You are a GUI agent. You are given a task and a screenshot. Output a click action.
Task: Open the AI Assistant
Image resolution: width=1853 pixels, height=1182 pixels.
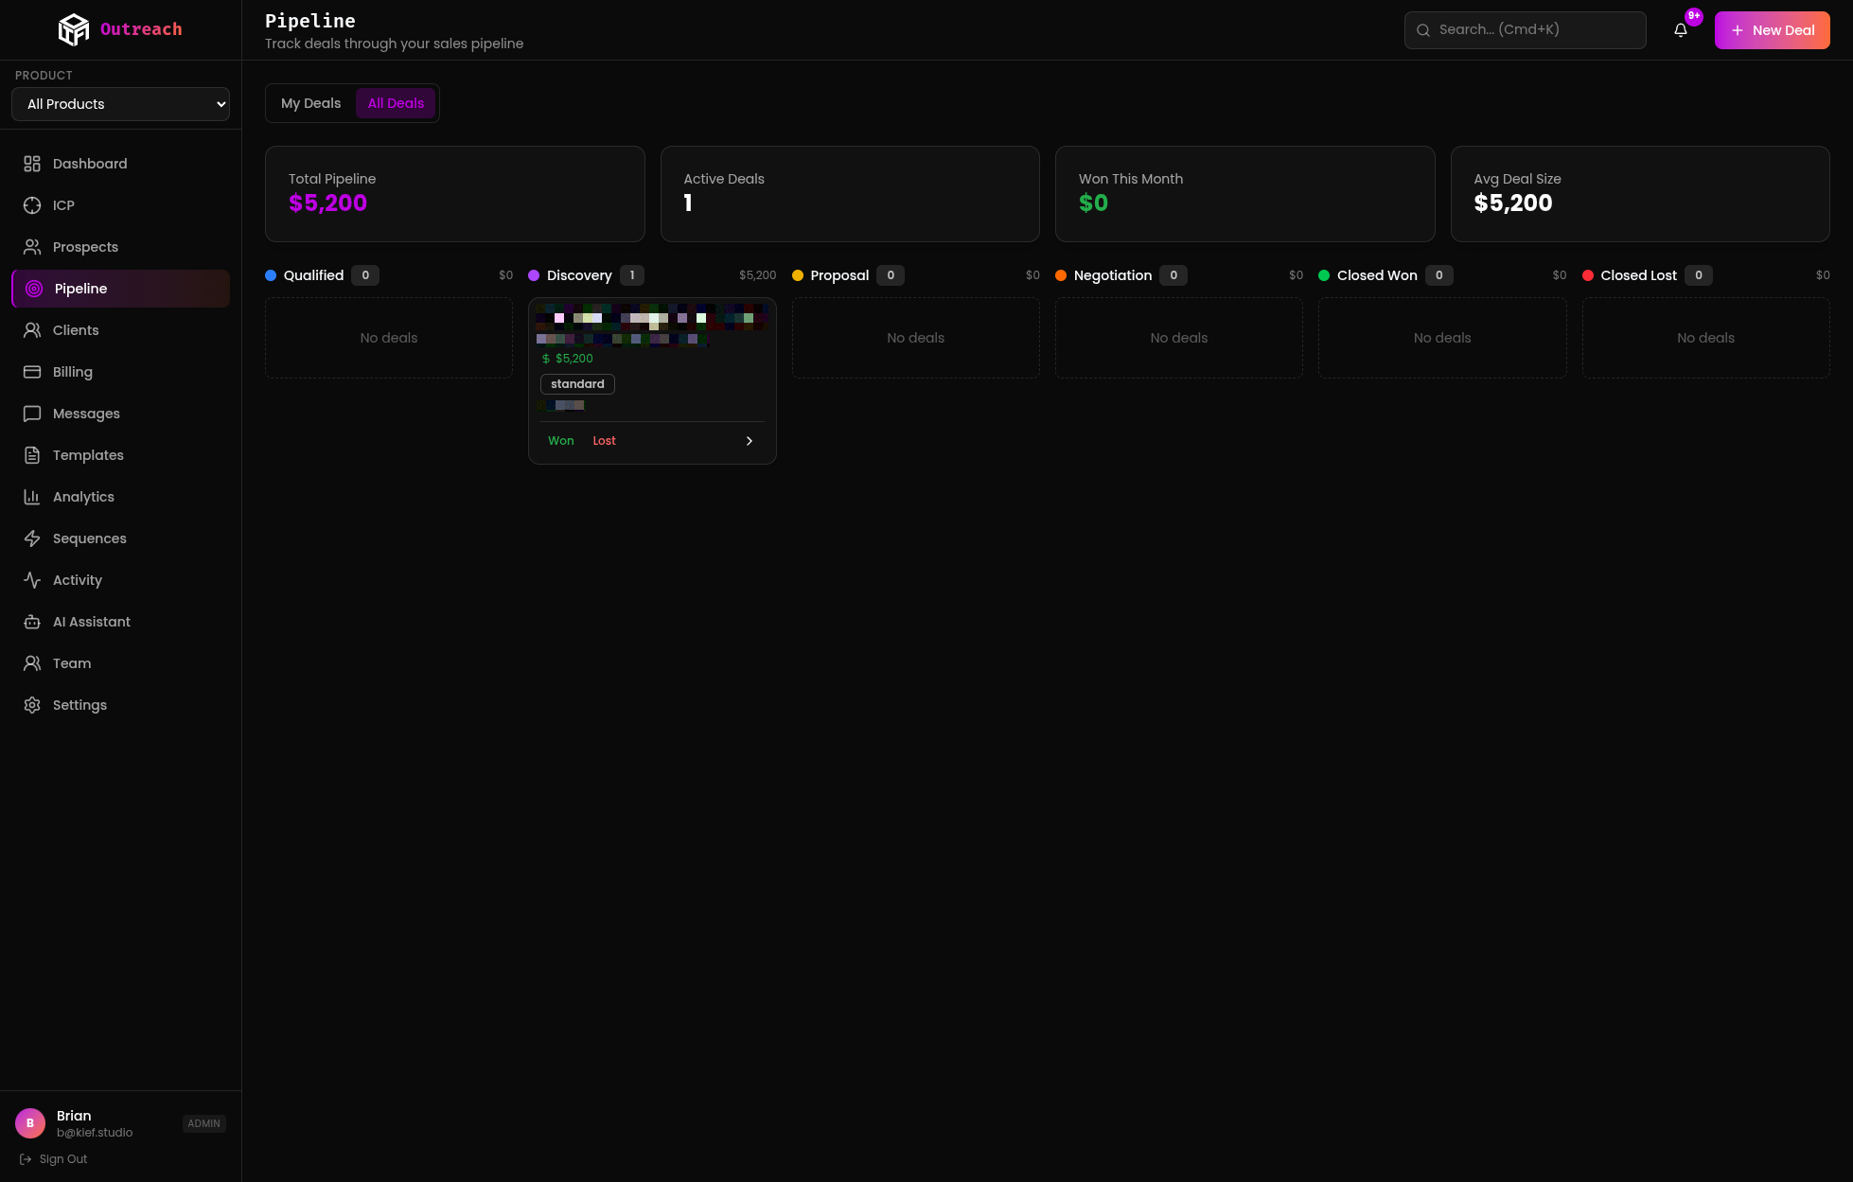click(91, 621)
